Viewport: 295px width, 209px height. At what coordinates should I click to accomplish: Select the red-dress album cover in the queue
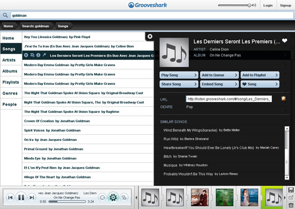point(200,197)
